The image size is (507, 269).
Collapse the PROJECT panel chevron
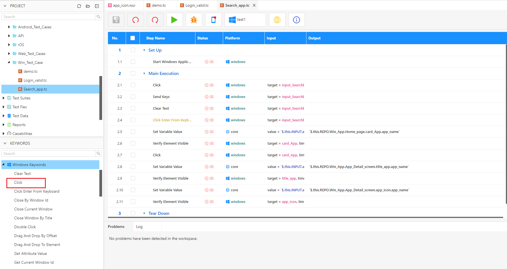pyautogui.click(x=5, y=6)
